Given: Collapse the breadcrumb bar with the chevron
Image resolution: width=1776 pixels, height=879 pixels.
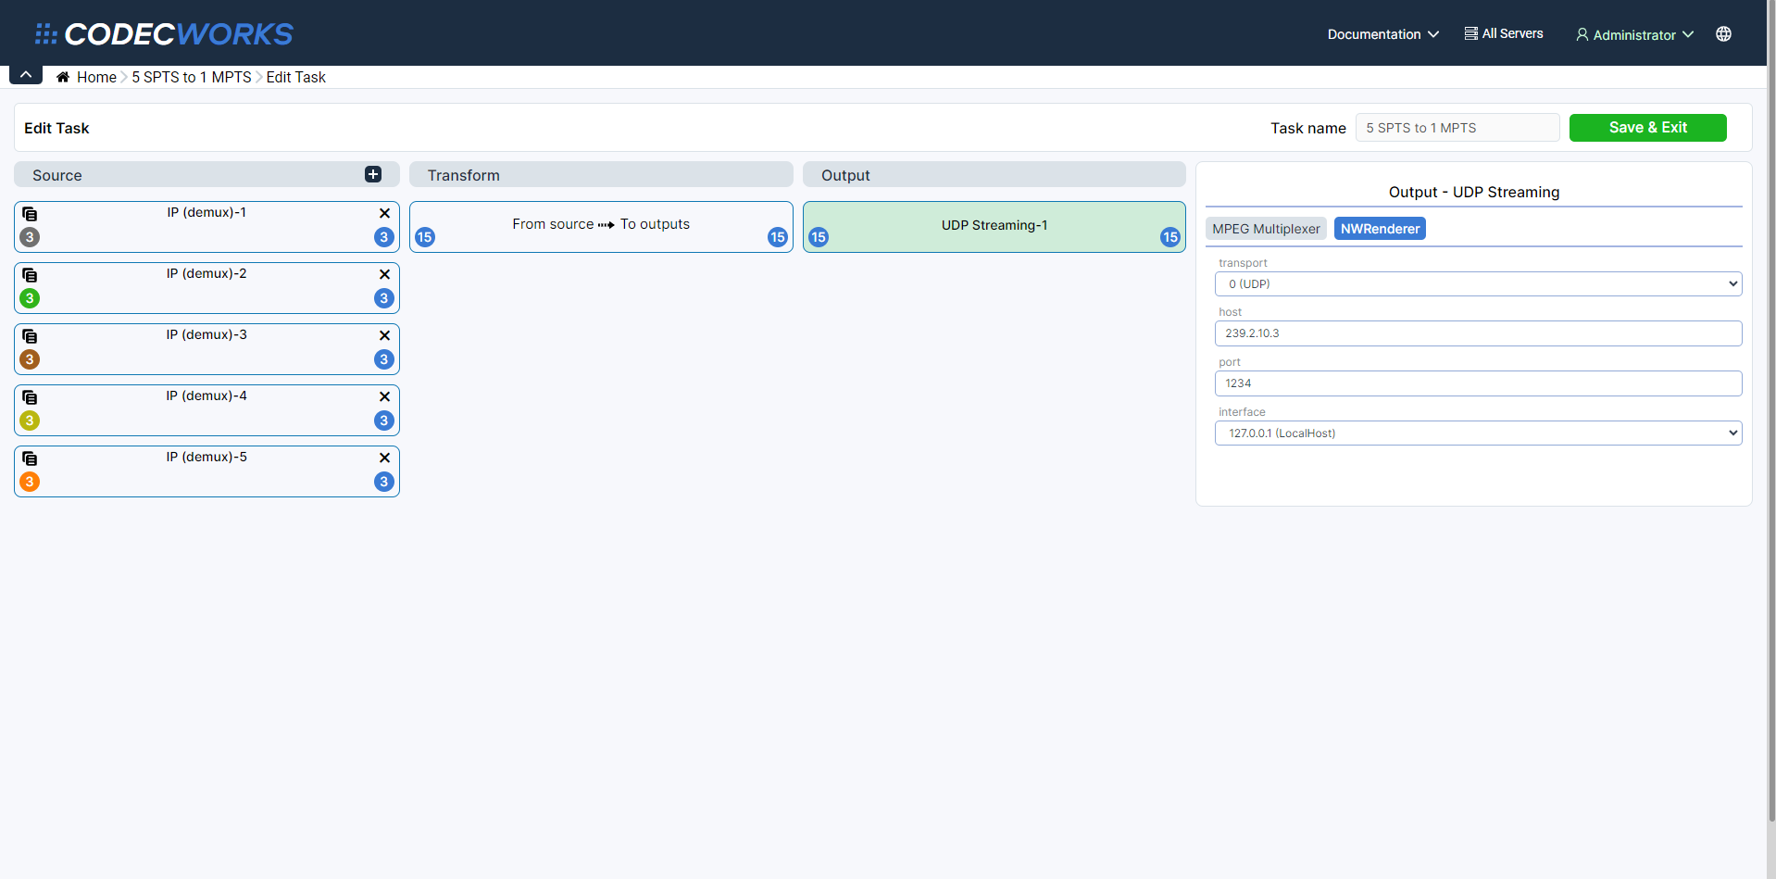Looking at the screenshot, I should pyautogui.click(x=25, y=73).
